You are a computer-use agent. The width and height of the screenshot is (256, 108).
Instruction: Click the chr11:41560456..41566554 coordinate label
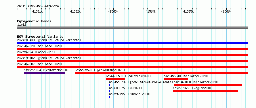pos(38,6)
